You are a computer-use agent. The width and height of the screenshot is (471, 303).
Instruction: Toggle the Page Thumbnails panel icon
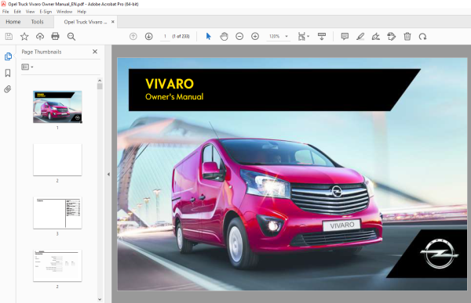click(x=8, y=56)
